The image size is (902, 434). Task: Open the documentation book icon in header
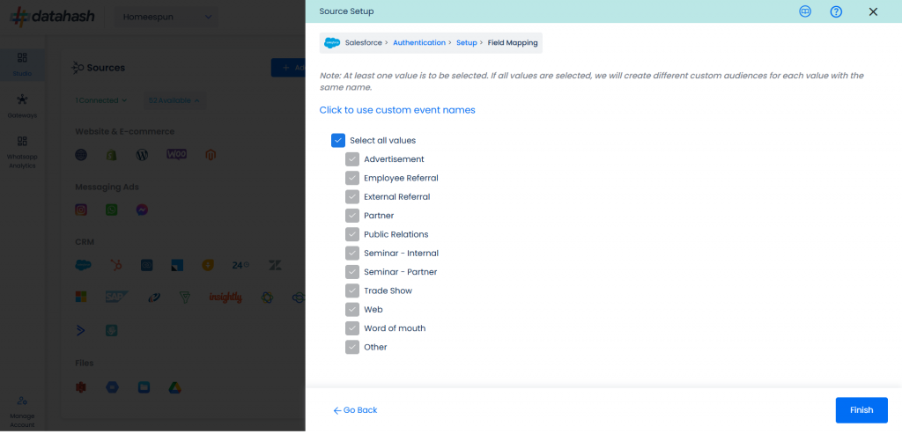[805, 11]
